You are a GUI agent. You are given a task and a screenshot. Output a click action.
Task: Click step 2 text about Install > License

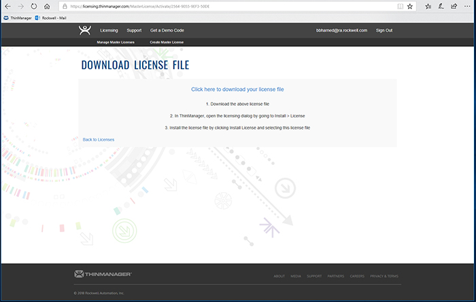[x=237, y=116]
